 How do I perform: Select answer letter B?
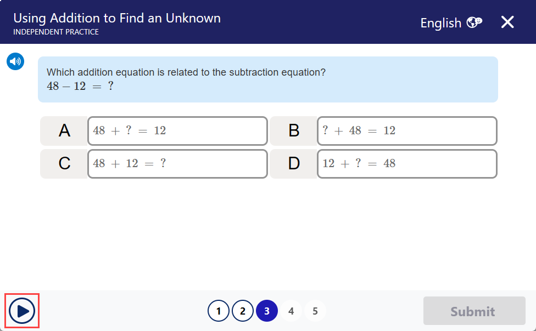pyautogui.click(x=294, y=131)
